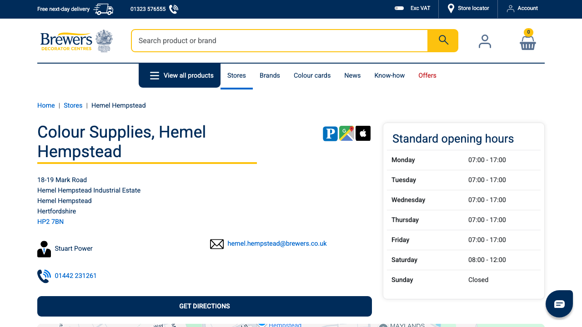Open the Google Maps icon
The image size is (582, 327).
tap(347, 134)
